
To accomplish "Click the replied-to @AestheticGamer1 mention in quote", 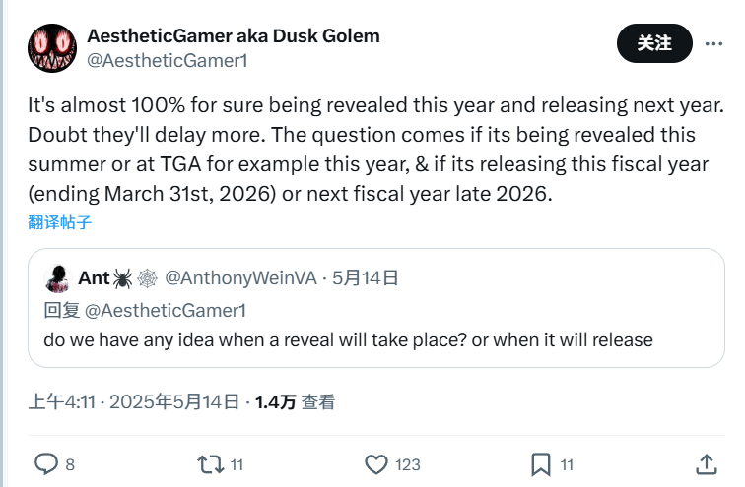I will 166,311.
